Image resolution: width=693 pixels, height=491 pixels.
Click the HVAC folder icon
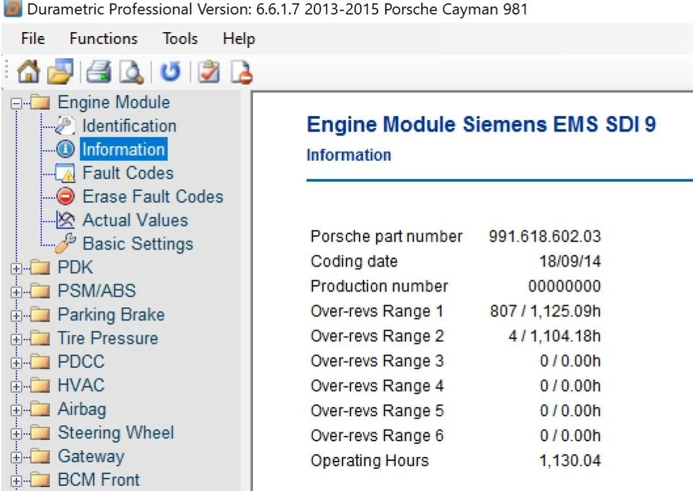tap(40, 385)
